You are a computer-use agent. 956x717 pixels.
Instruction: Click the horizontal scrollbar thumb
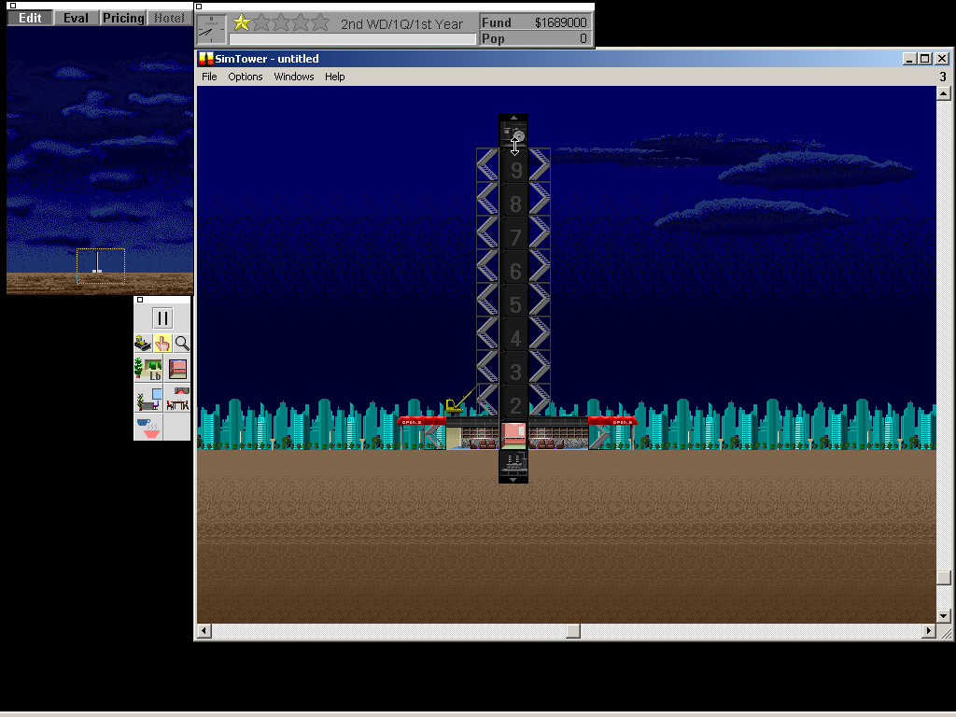pyautogui.click(x=573, y=631)
